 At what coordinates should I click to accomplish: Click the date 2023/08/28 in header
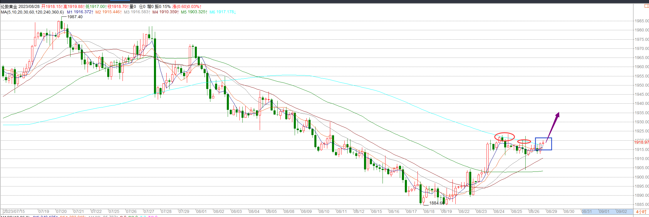29,6
